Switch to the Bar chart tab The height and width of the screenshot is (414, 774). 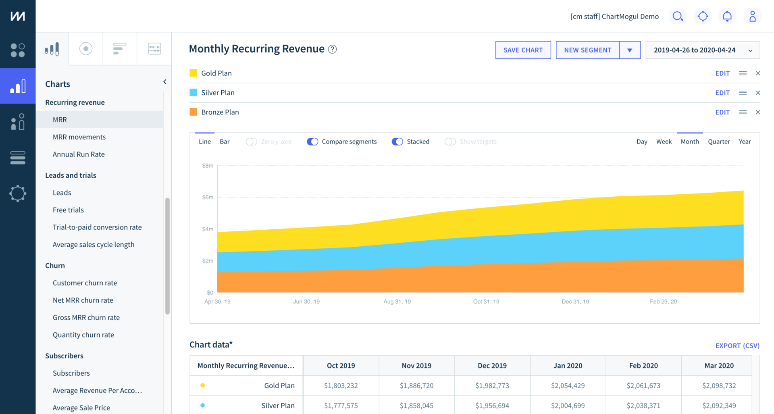pos(225,141)
